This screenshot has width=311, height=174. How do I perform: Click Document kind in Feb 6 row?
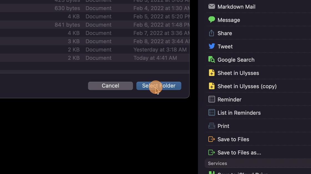click(98, 25)
